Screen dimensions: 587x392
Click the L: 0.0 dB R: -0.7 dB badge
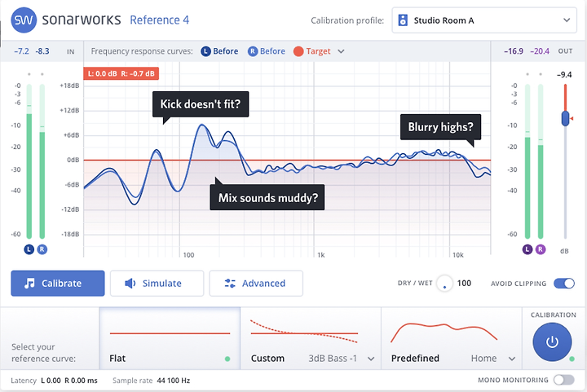[121, 73]
